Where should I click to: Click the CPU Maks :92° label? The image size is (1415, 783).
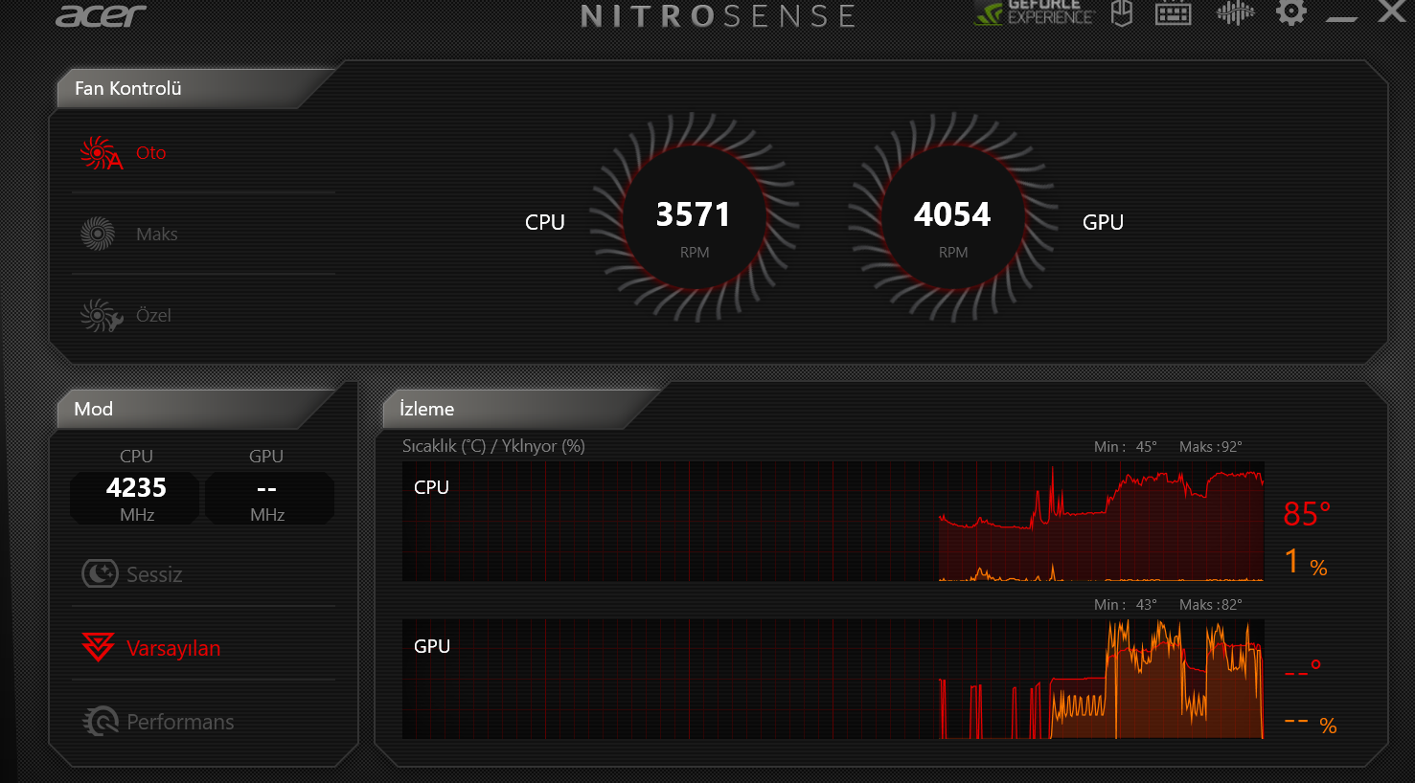[x=1211, y=447]
